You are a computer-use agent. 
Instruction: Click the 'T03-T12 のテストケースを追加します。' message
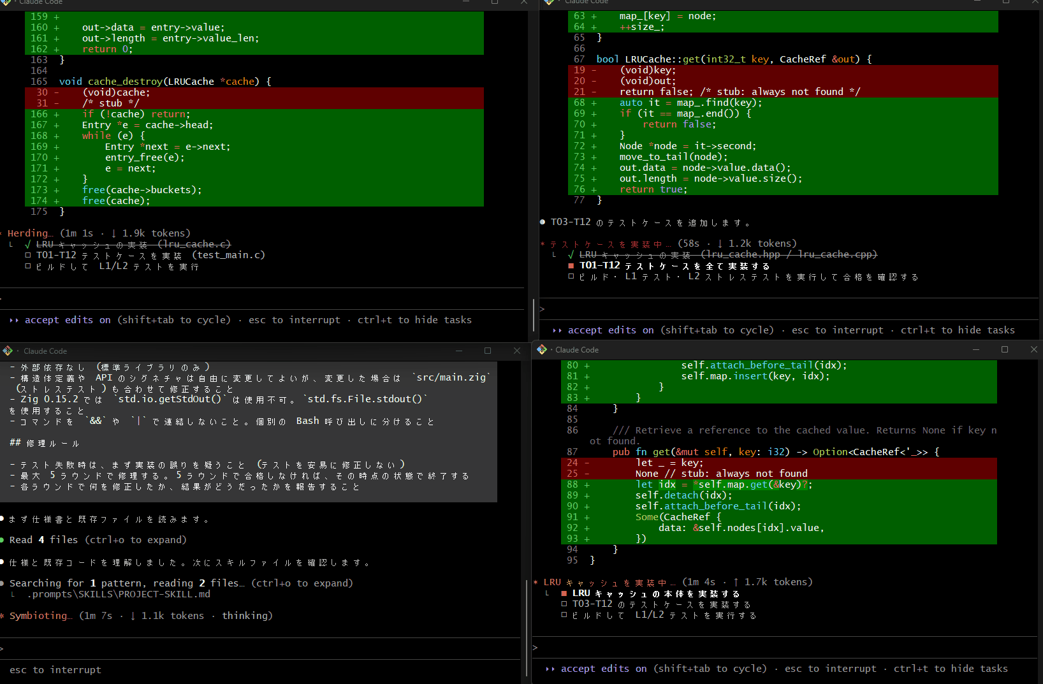pyautogui.click(x=650, y=222)
